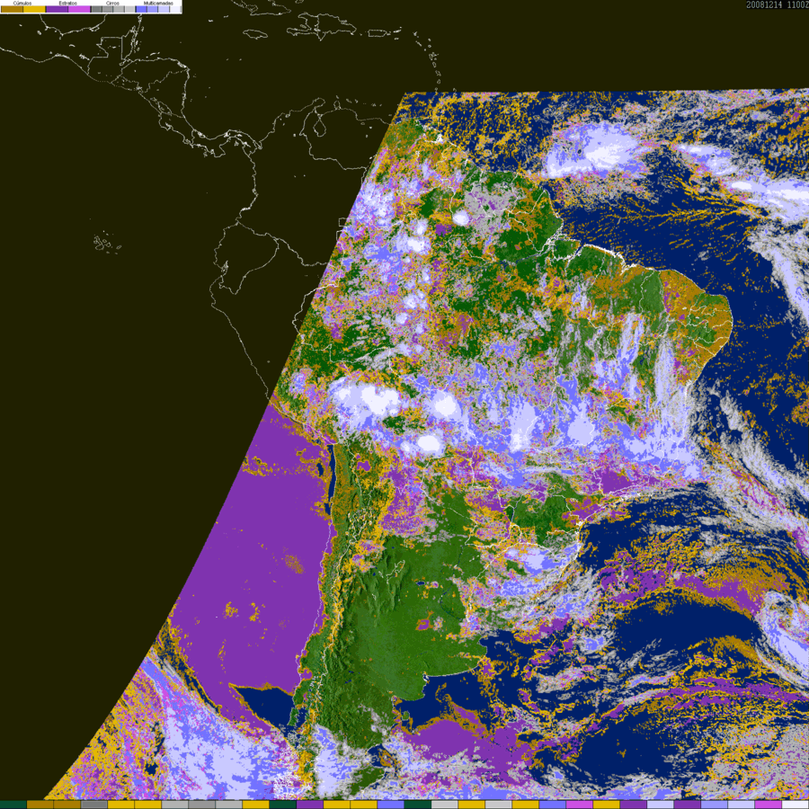This screenshot has height=809, width=809.
Task: Click the "Multicamadas" legend label
Action: pyautogui.click(x=158, y=3)
